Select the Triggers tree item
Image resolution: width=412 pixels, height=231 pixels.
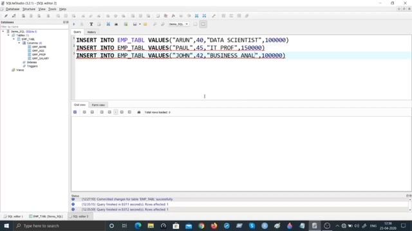pos(32,66)
